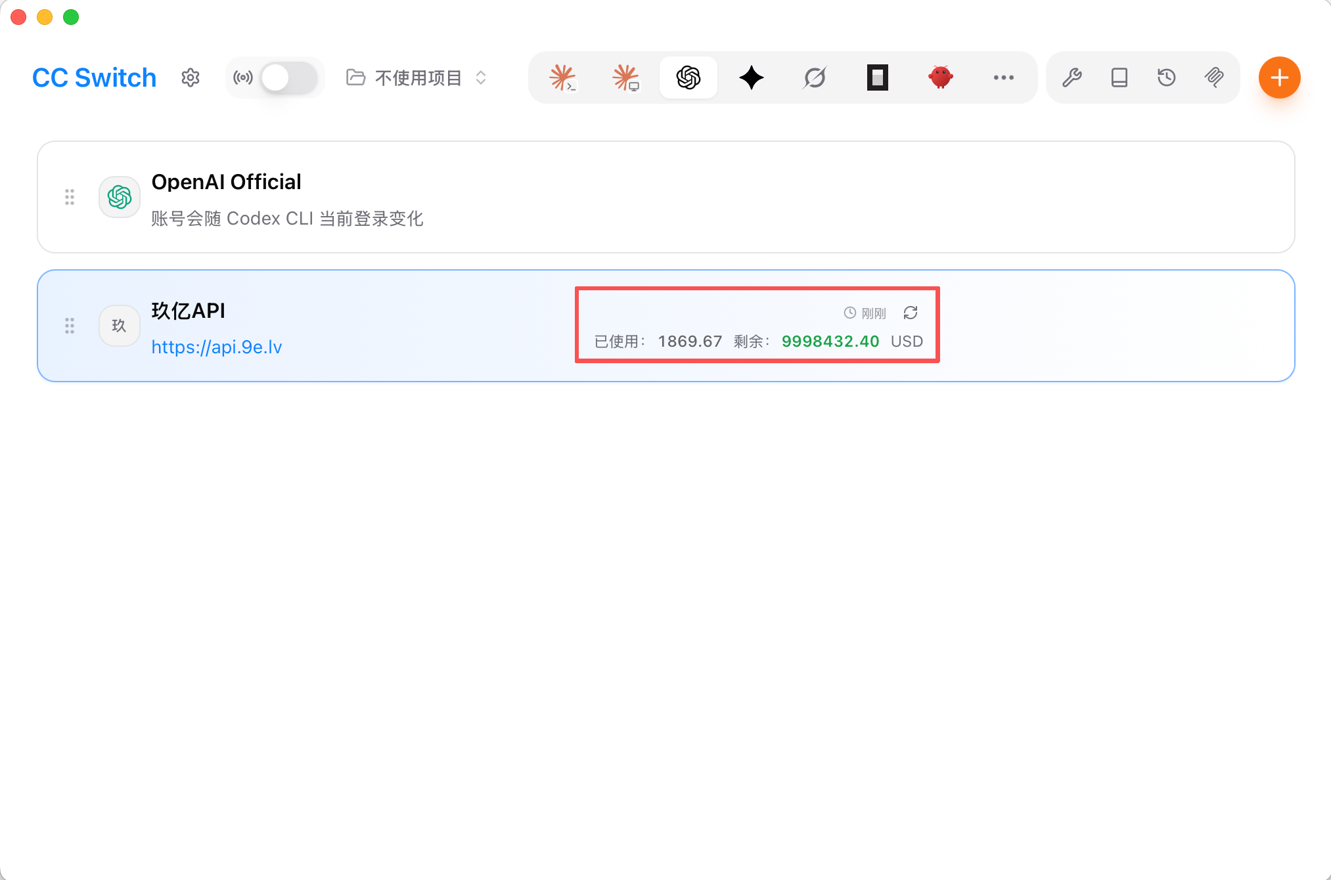Click the remaining balance 9998432.40
The image size is (1331, 880).
pos(830,341)
